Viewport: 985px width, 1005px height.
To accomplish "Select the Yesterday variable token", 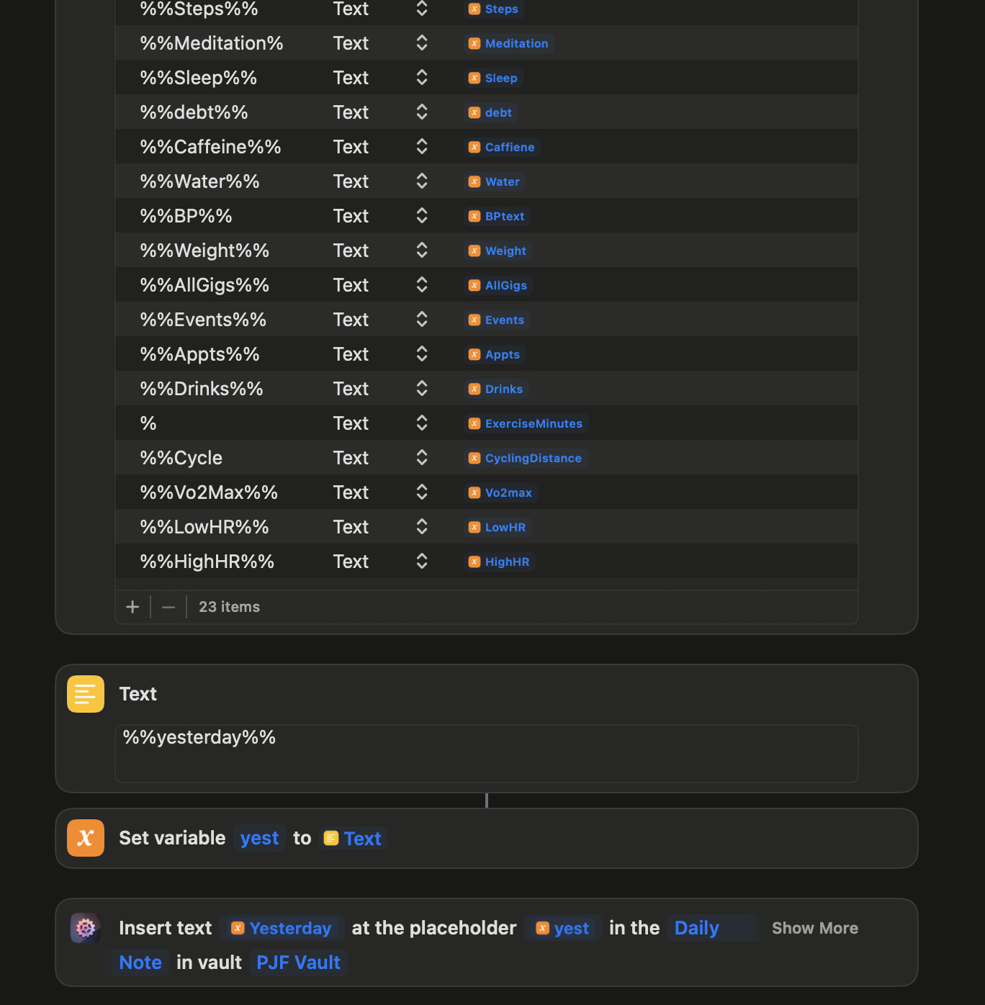I will pos(282,928).
